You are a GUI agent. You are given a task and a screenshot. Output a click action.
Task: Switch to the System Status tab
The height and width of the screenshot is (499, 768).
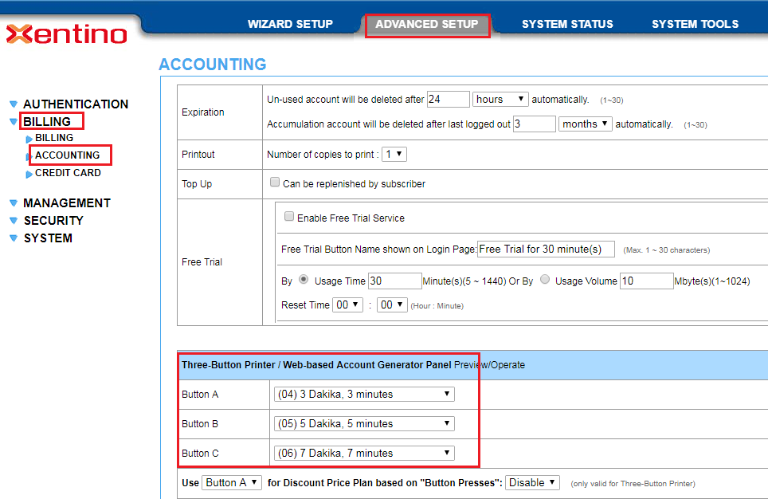coord(567,24)
